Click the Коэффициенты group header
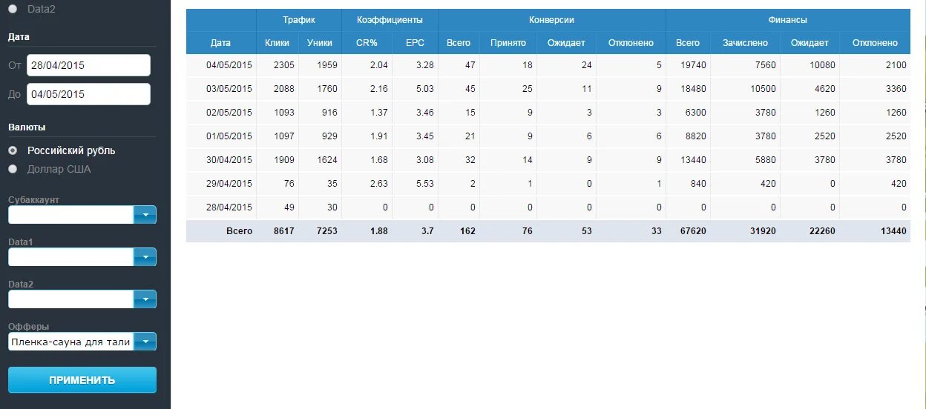 [x=390, y=20]
